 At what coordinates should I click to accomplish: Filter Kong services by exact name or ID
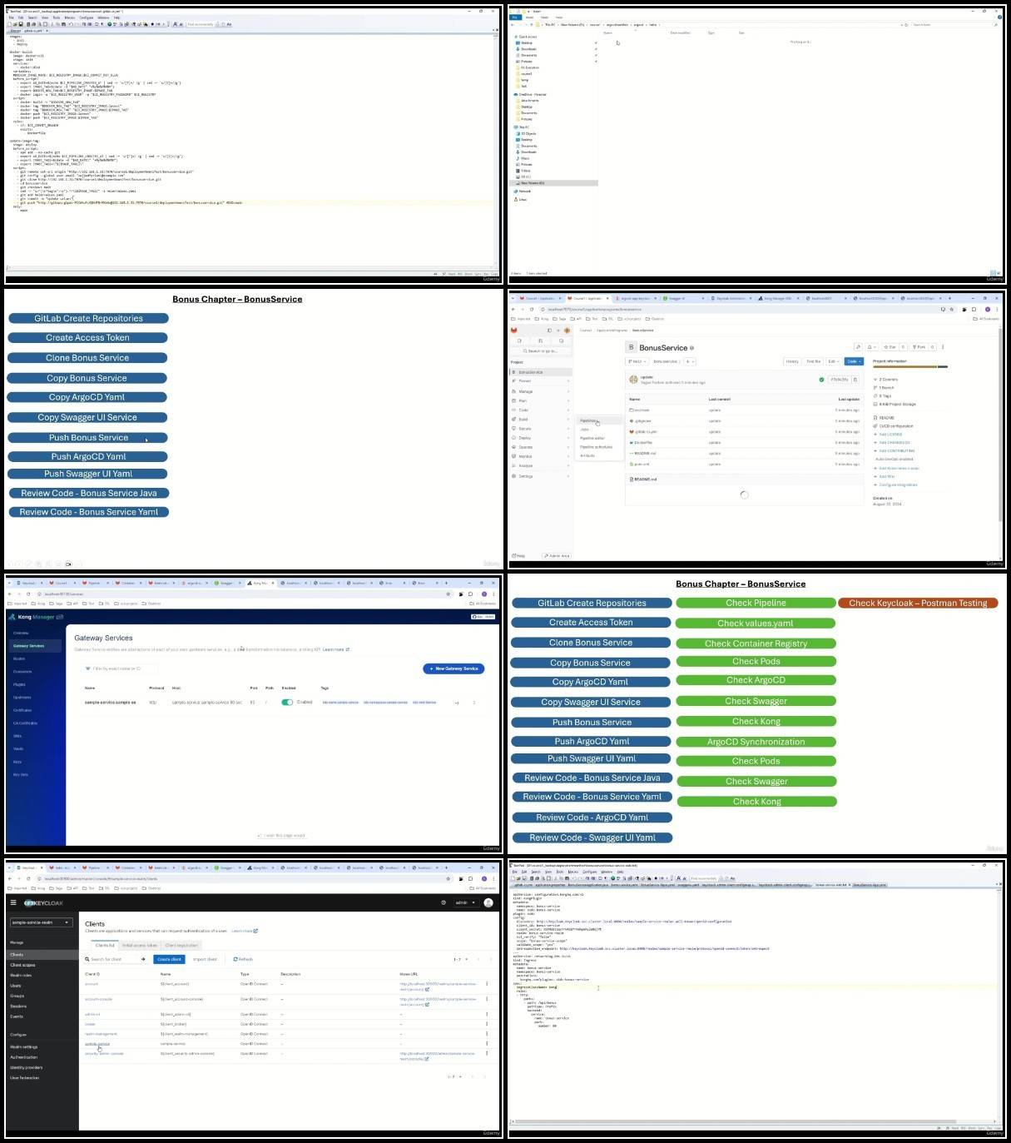coord(120,668)
